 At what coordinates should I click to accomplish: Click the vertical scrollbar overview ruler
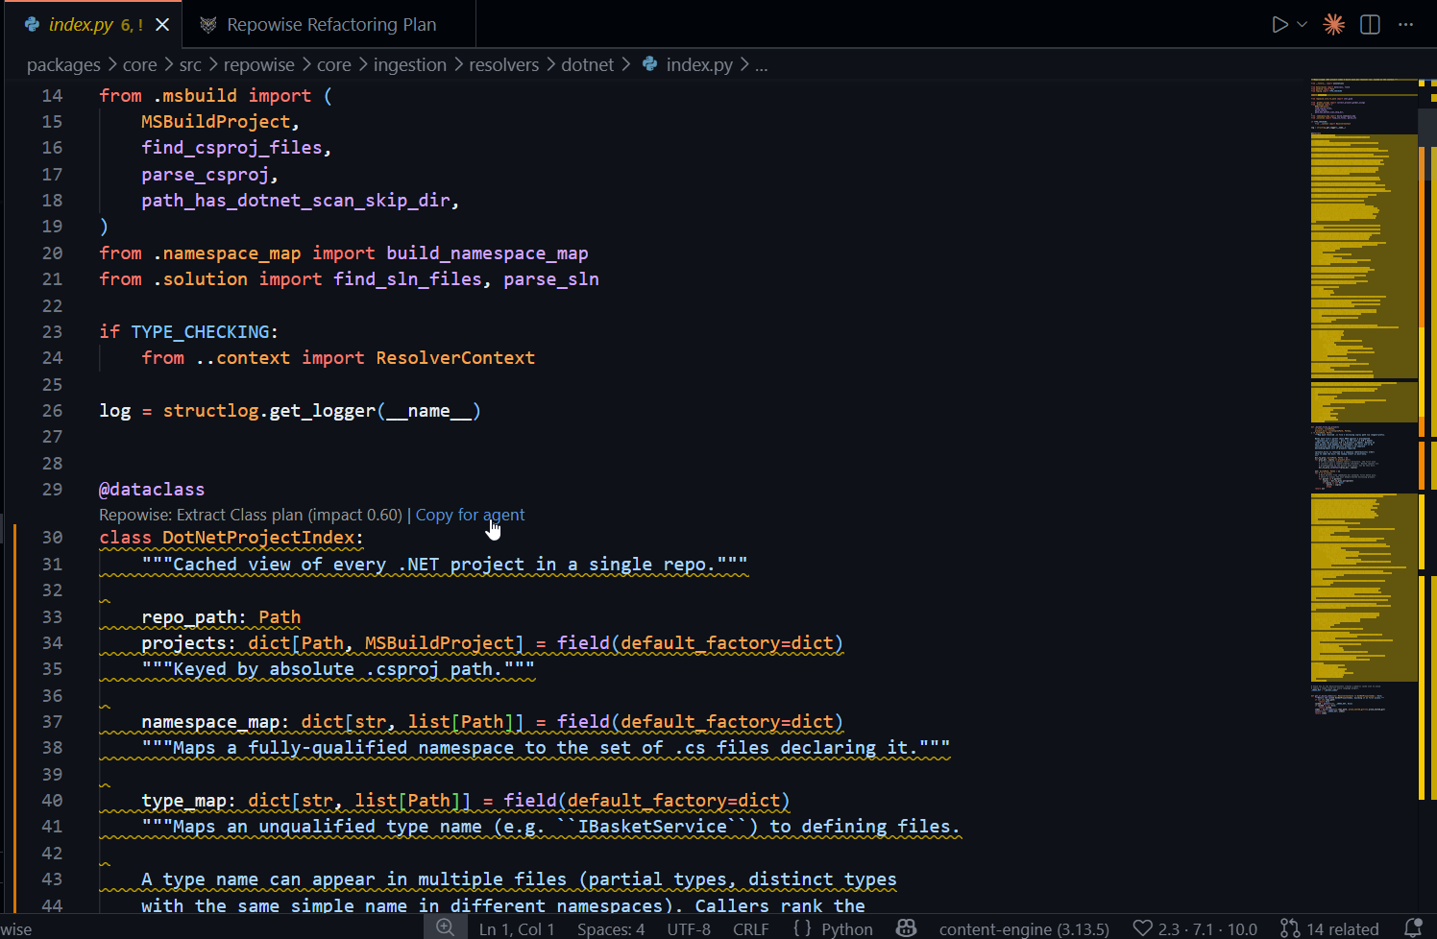coord(1427,495)
